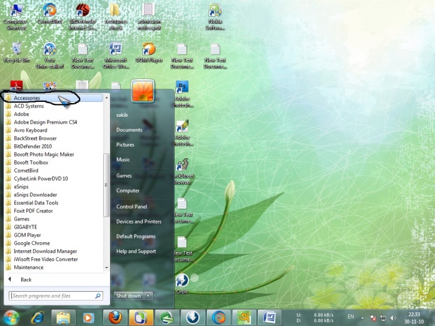Screen dimensions: 435x326
Task: Open Windows Media Player from taskbar
Action: [89, 317]
